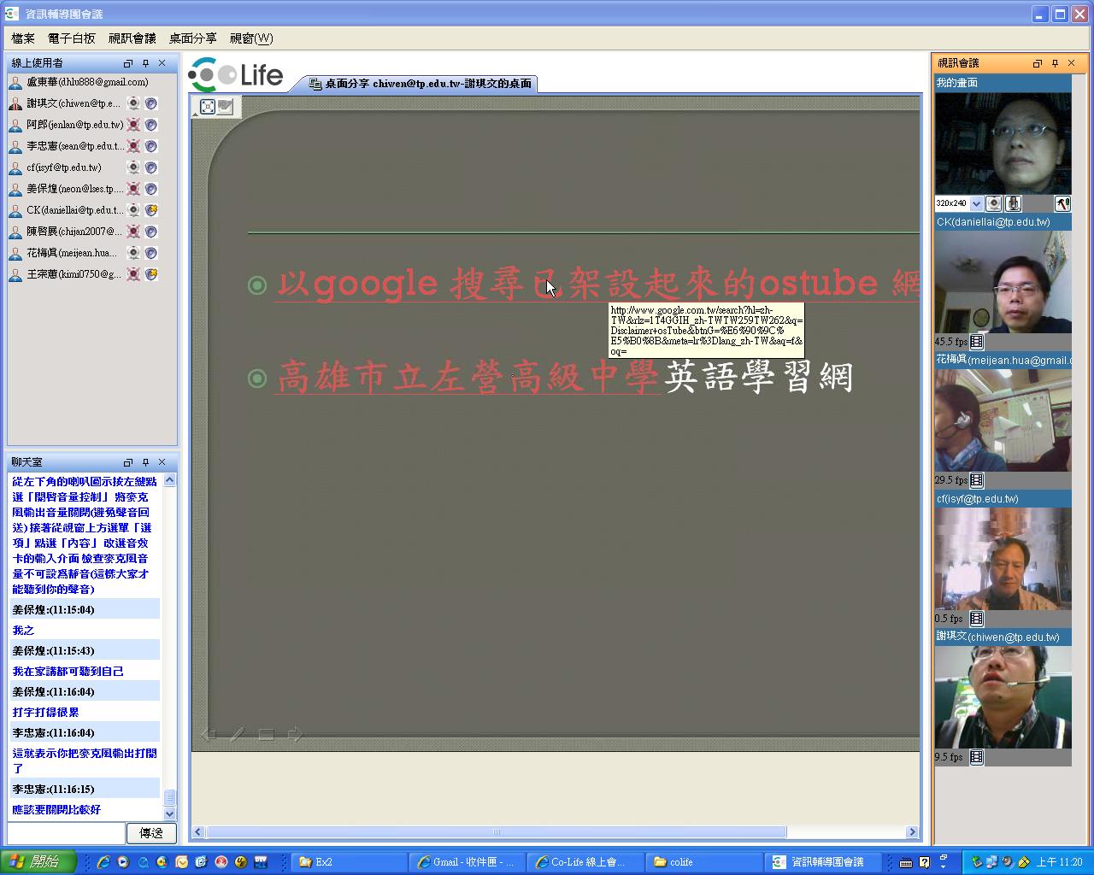Pin the 線上使用者 panel
The width and height of the screenshot is (1094, 875).
pyautogui.click(x=145, y=63)
